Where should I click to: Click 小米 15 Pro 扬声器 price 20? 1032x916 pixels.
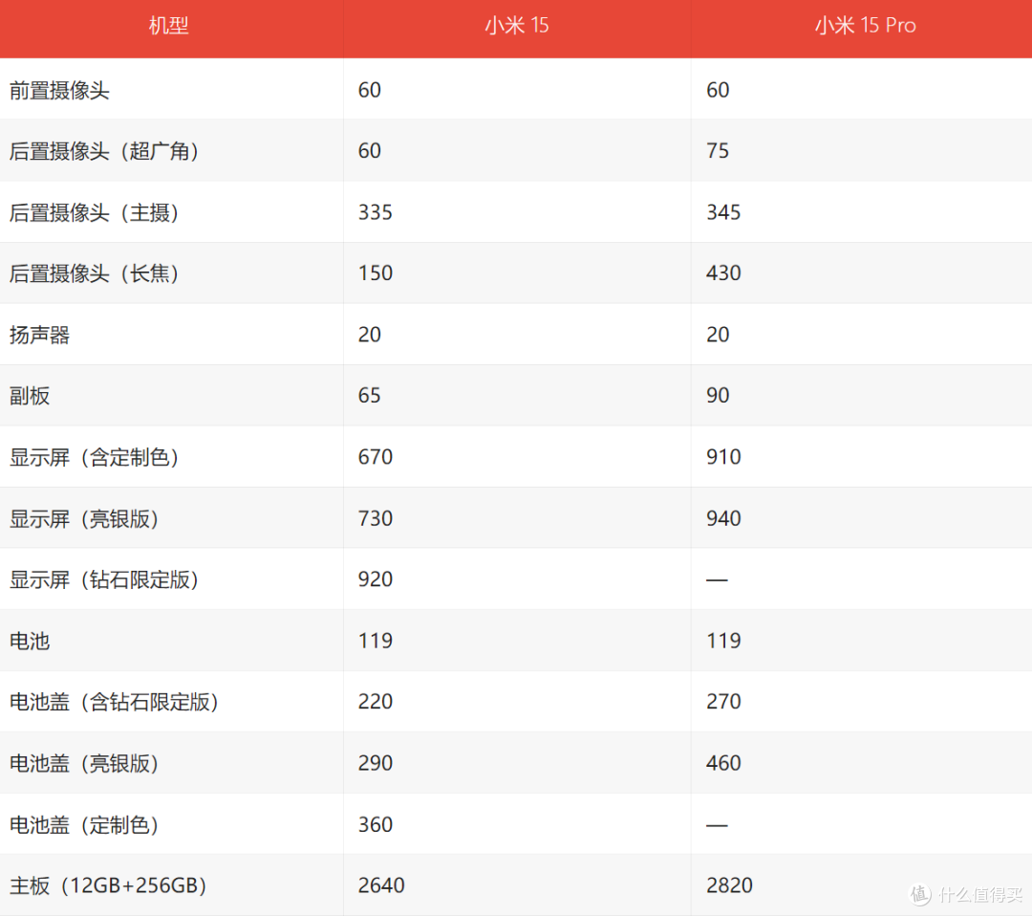(718, 335)
